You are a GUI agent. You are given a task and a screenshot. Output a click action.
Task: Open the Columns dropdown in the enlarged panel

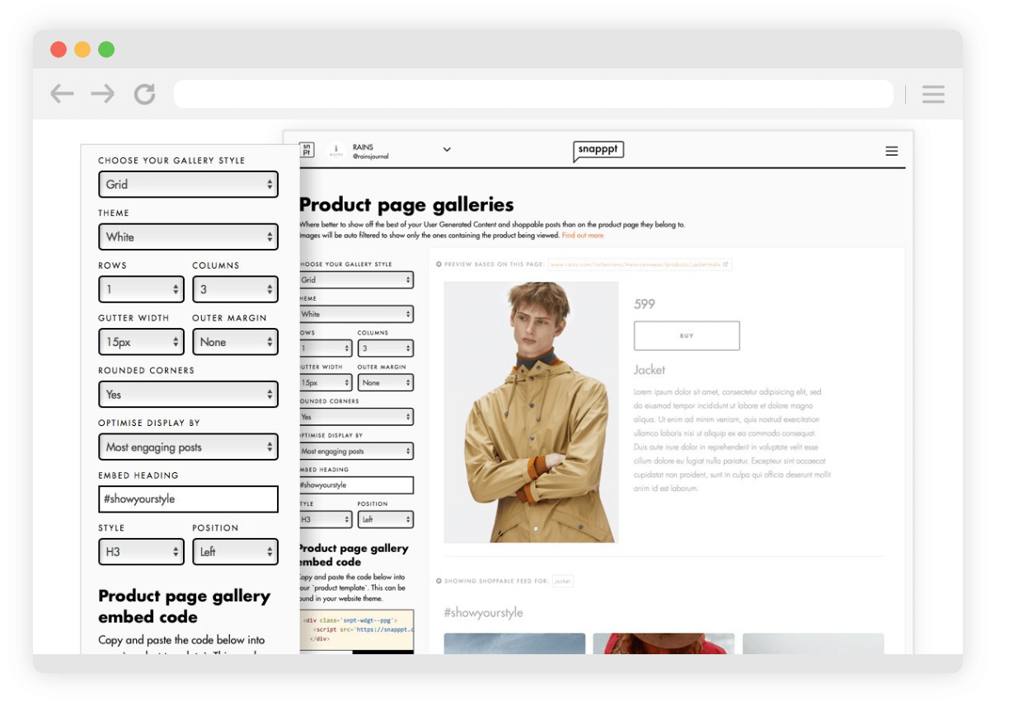click(235, 289)
